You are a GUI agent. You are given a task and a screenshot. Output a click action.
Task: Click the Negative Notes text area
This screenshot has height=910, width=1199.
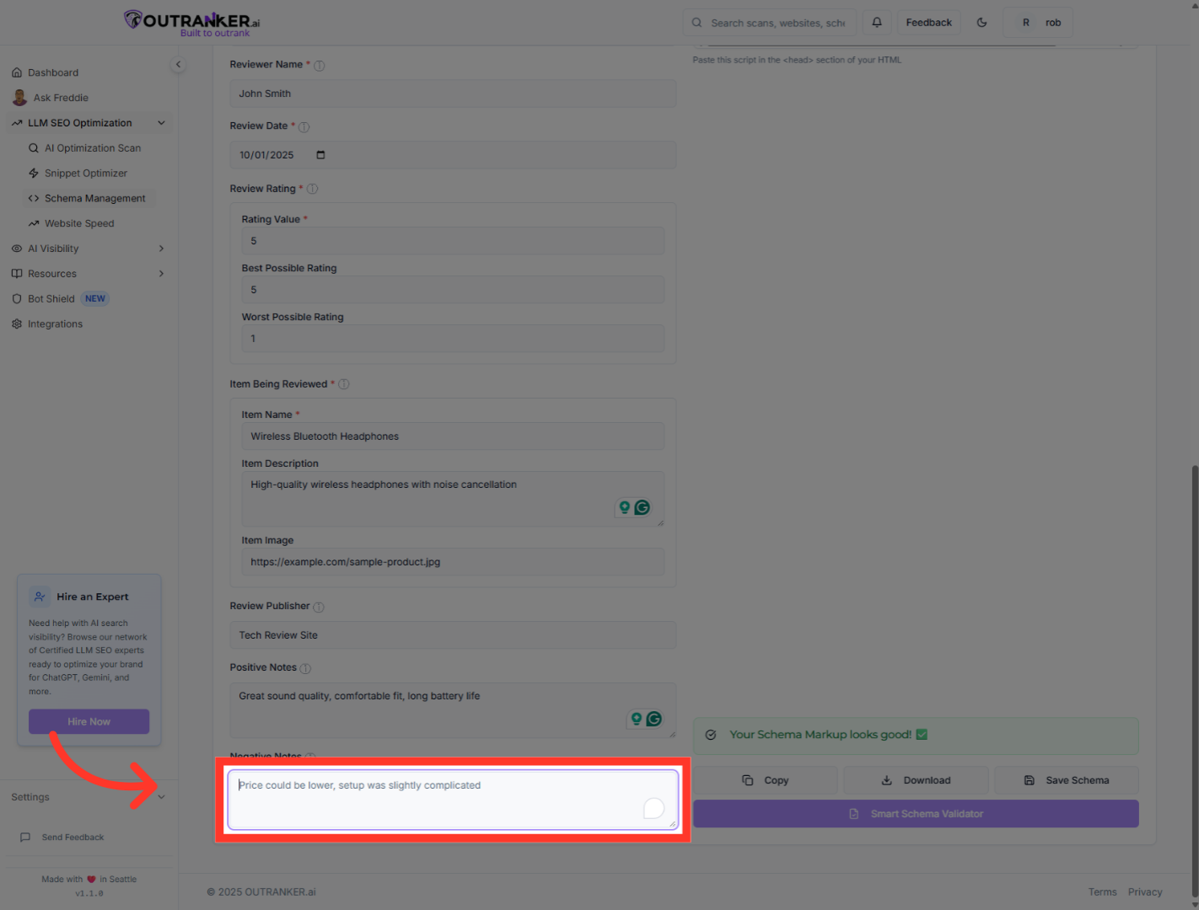click(x=453, y=800)
